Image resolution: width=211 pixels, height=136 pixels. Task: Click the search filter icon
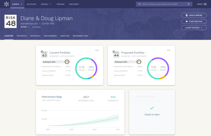tap(188, 4)
